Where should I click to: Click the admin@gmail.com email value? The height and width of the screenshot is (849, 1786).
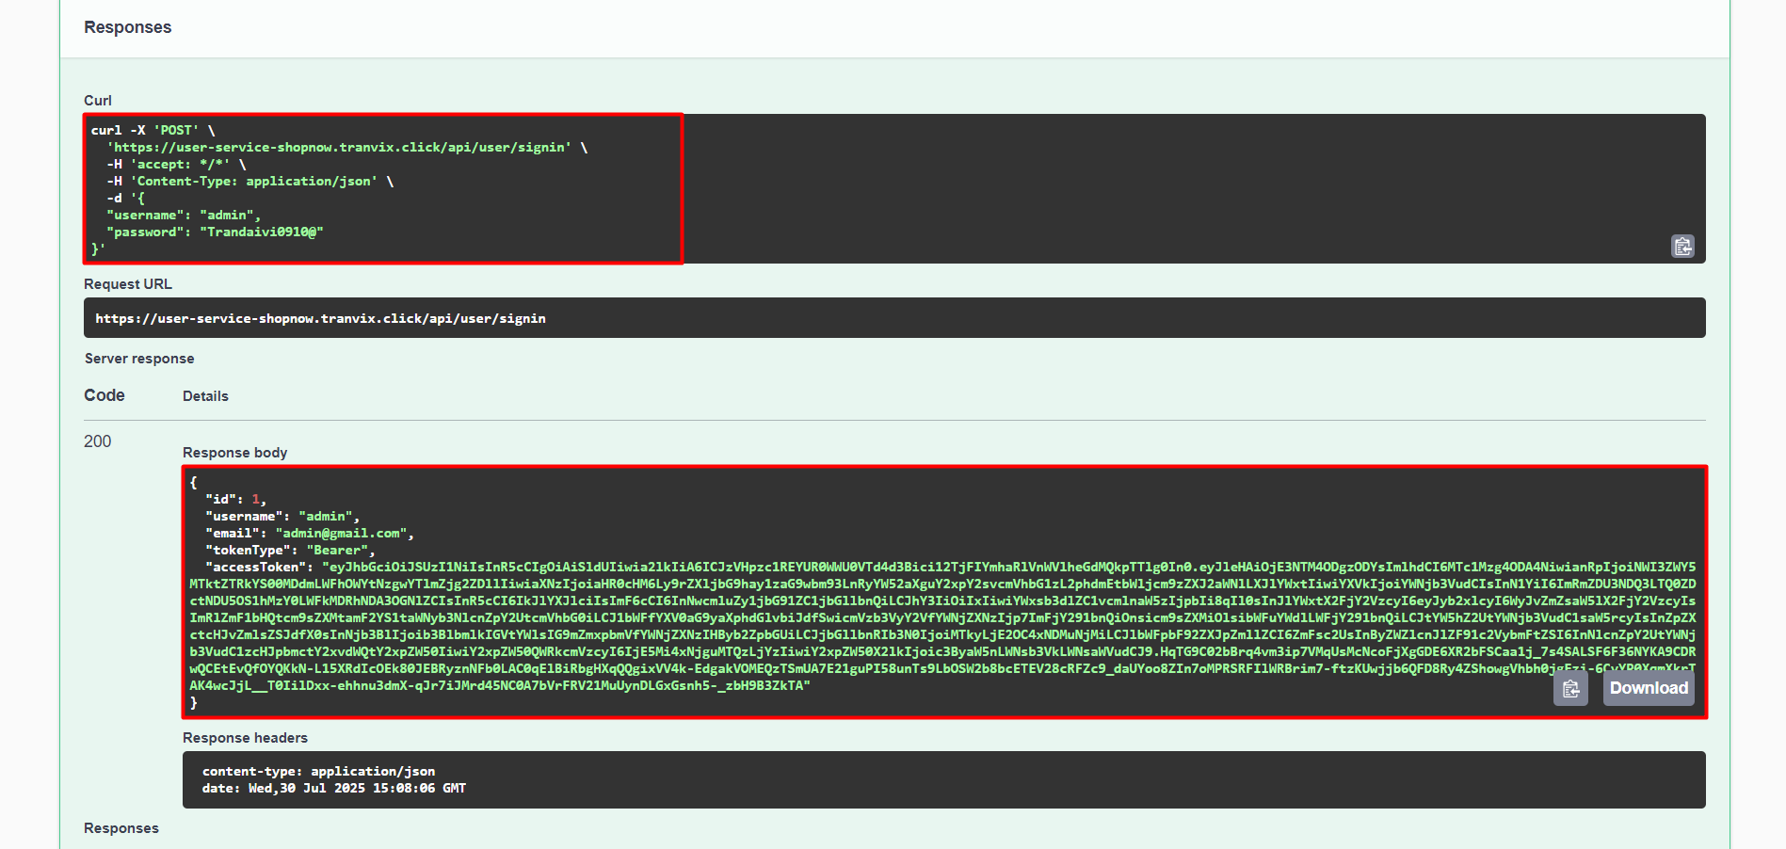coord(341,534)
